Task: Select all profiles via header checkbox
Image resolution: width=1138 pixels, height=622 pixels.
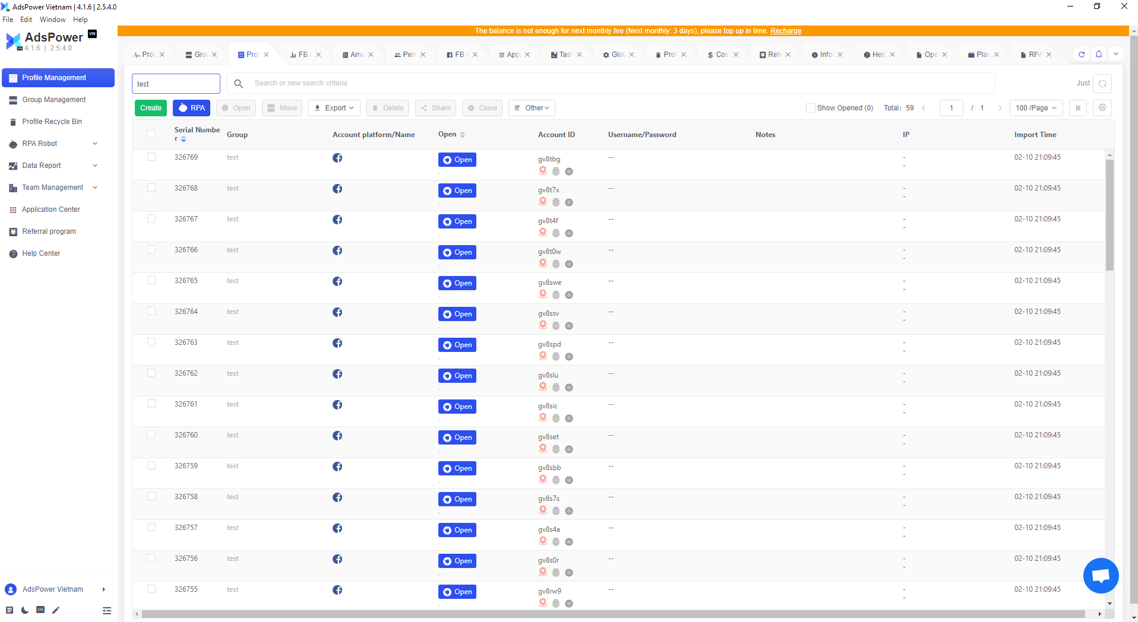Action: point(151,135)
